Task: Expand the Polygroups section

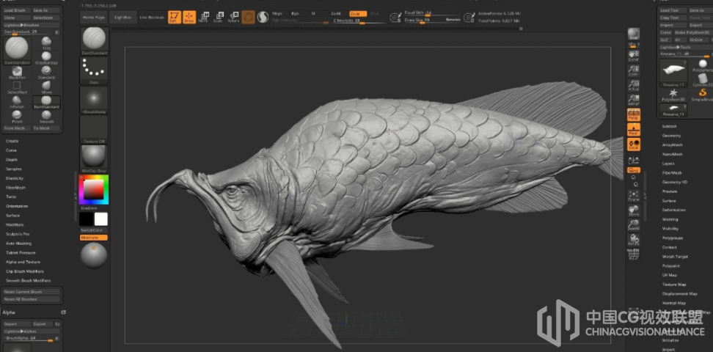Action: click(x=673, y=238)
